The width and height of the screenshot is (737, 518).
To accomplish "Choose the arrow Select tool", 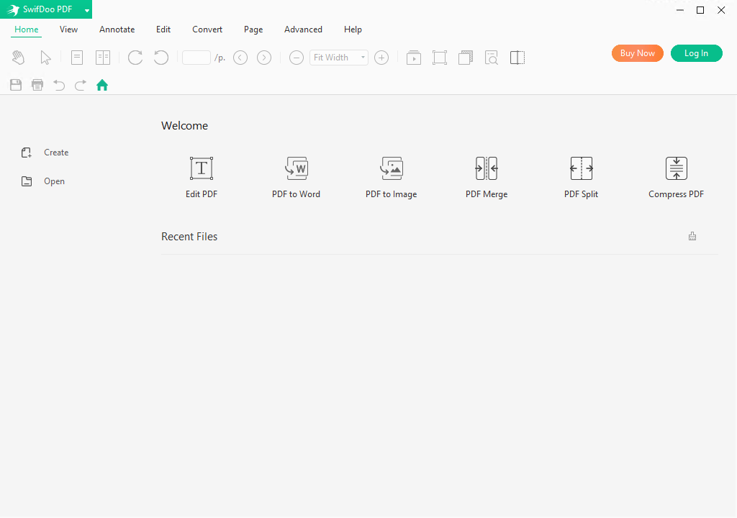I will click(x=45, y=58).
